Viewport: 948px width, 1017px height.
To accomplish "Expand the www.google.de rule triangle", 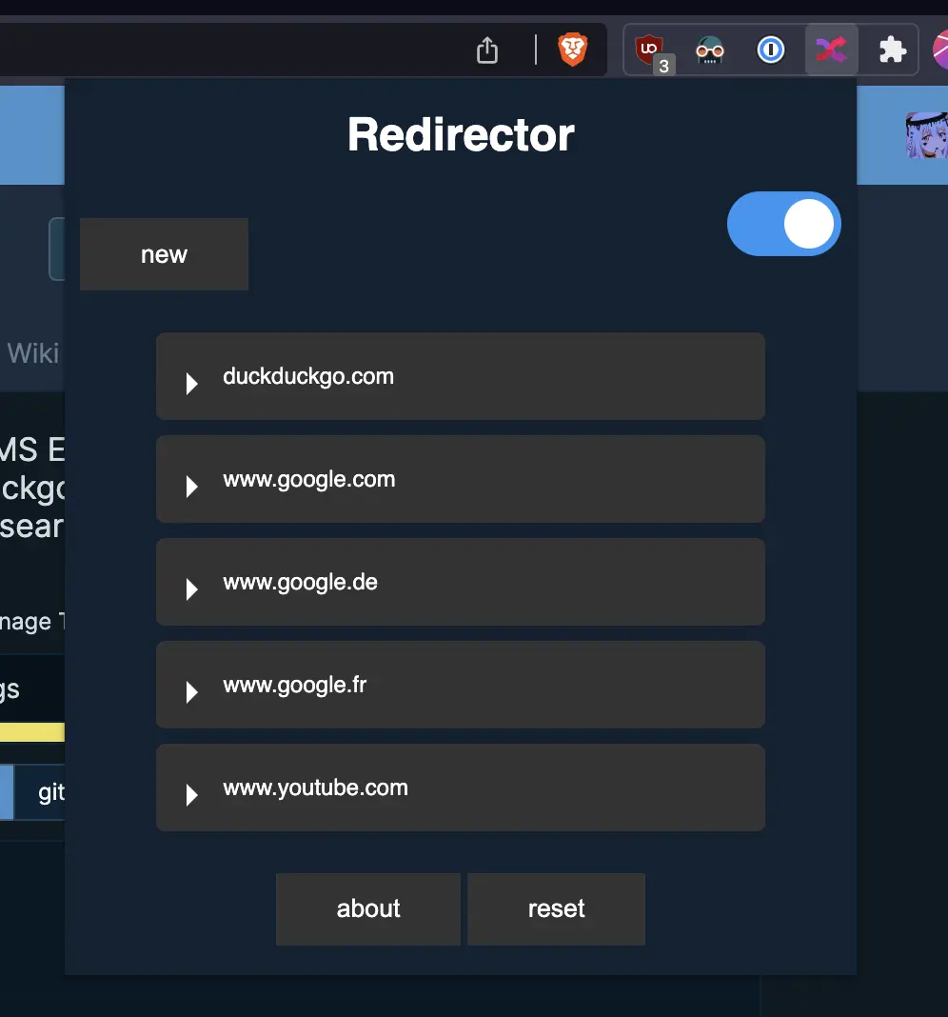I will click(x=191, y=588).
